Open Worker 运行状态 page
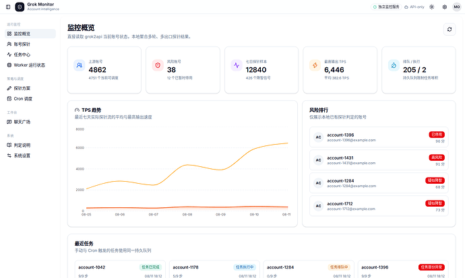This screenshot has width=465, height=278. (30, 65)
